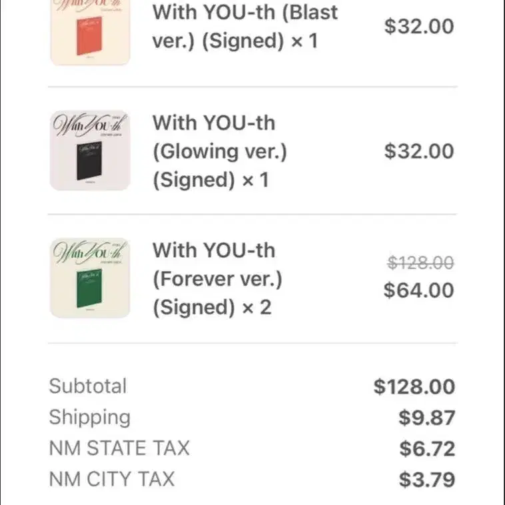Open the Glowing ver. black album thumbnail

pyautogui.click(x=90, y=151)
